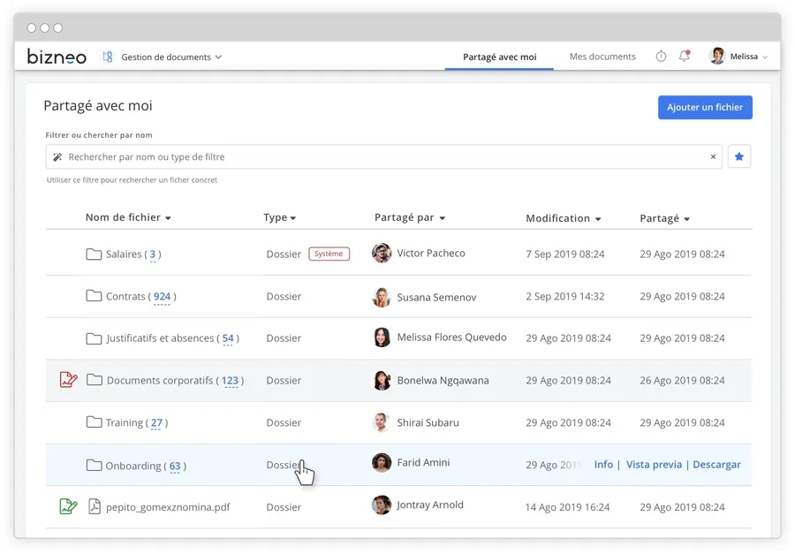Click the timer clock icon in header
Screen dimensions: 795x554
661,57
